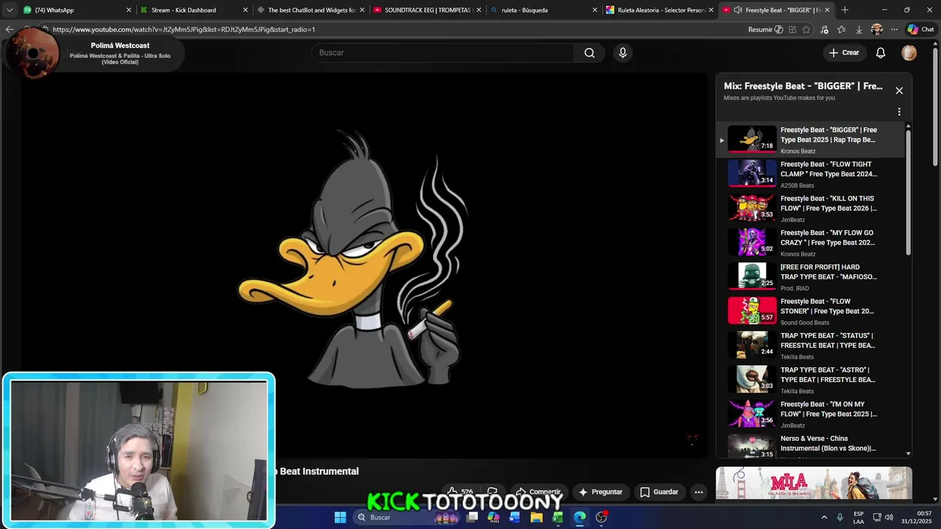Click the MILA advertisement banner

tap(814, 483)
